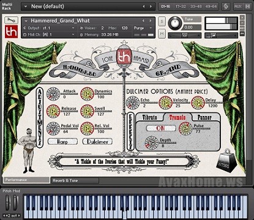This screenshot has height=220, width=254.
Task: Click the Dynamics sun-face knob
Action: [87, 94]
